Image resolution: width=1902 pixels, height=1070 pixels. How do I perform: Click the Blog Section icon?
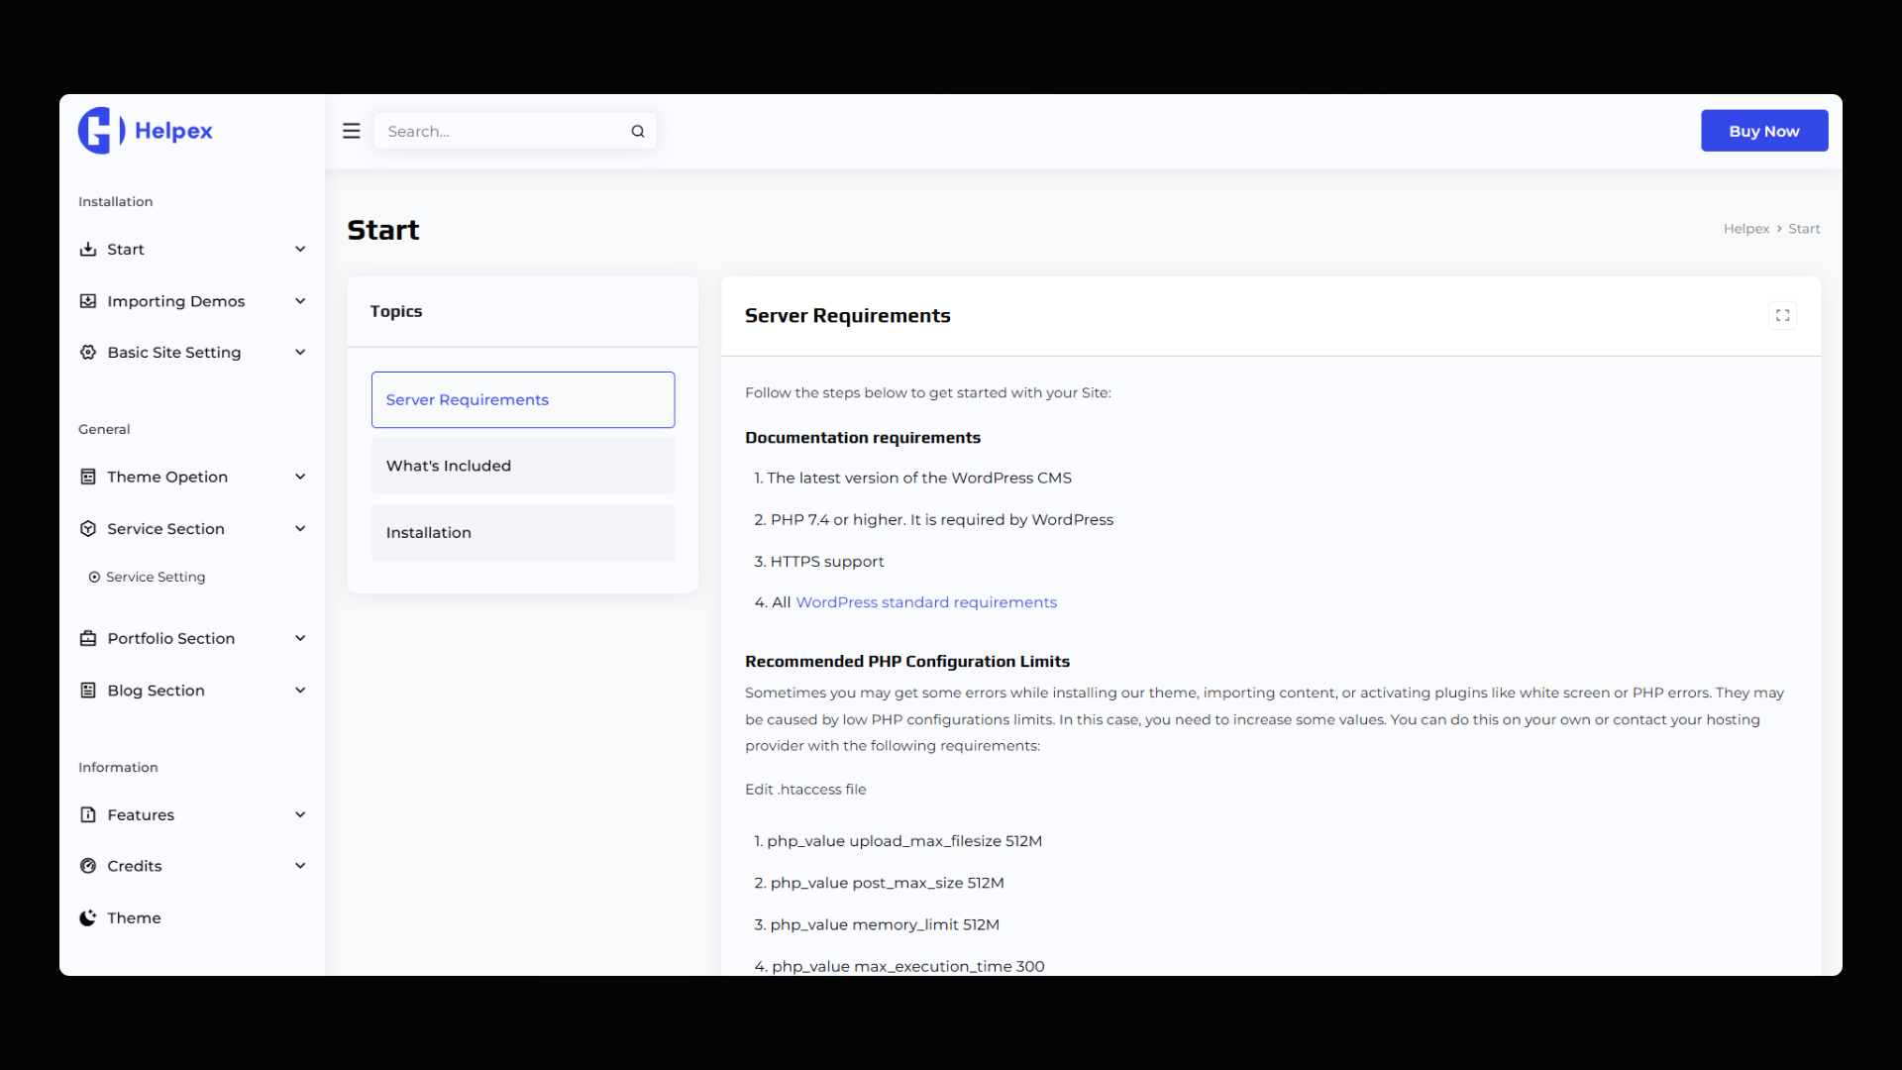88,691
